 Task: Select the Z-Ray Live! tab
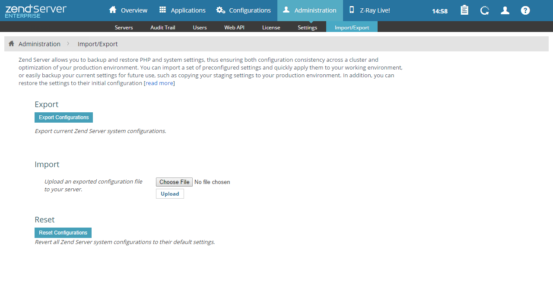click(369, 10)
